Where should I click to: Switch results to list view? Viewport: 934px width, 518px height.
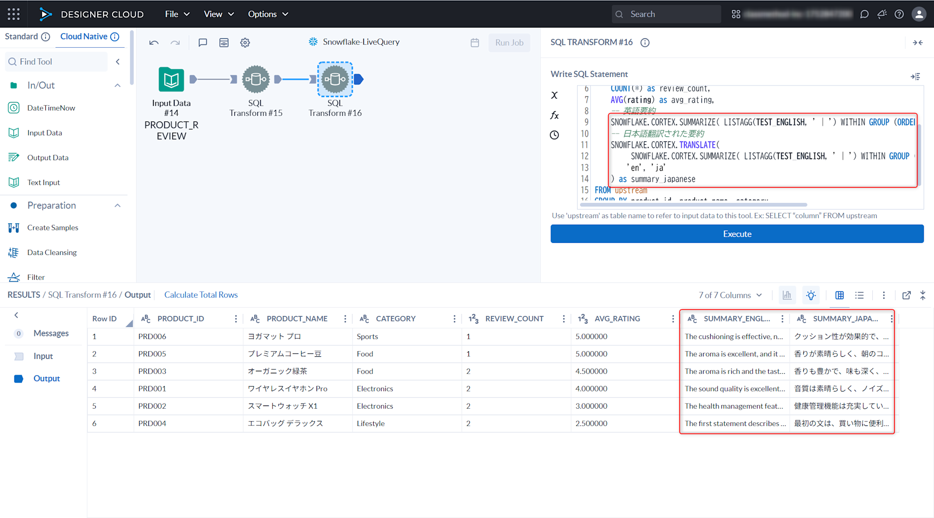pos(859,295)
